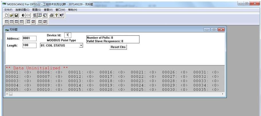The height and width of the screenshot is (116, 261).
Task: Connect to the Modbus network icon
Action: coord(23,15)
